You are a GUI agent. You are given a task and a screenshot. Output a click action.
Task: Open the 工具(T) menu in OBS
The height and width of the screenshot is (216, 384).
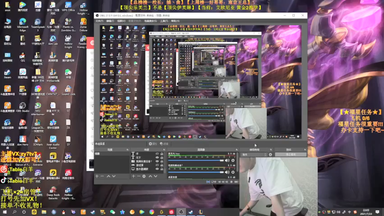tap(164, 21)
